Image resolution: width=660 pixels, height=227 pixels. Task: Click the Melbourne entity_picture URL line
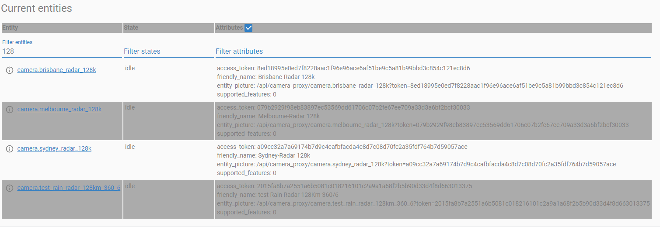tap(423, 125)
